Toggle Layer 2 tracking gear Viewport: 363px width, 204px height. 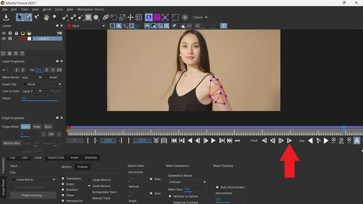10,39
